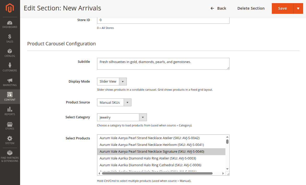Open the Customers sidebar menu

(x=10, y=67)
